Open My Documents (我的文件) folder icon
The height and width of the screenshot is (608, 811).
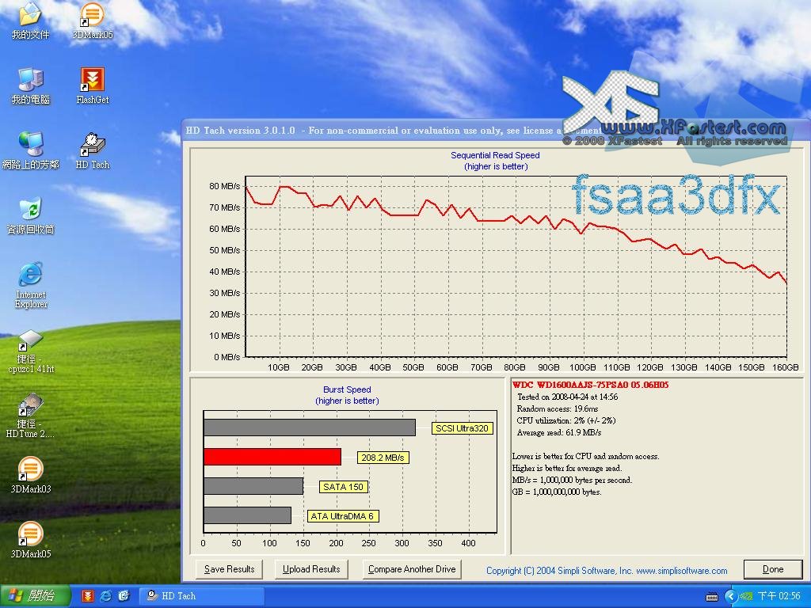(x=30, y=16)
